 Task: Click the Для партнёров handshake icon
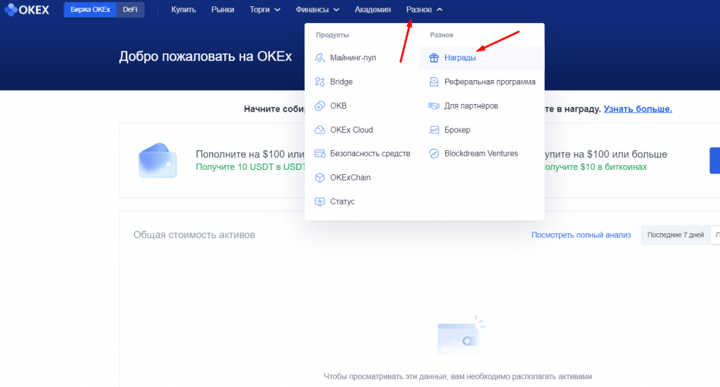coord(434,106)
